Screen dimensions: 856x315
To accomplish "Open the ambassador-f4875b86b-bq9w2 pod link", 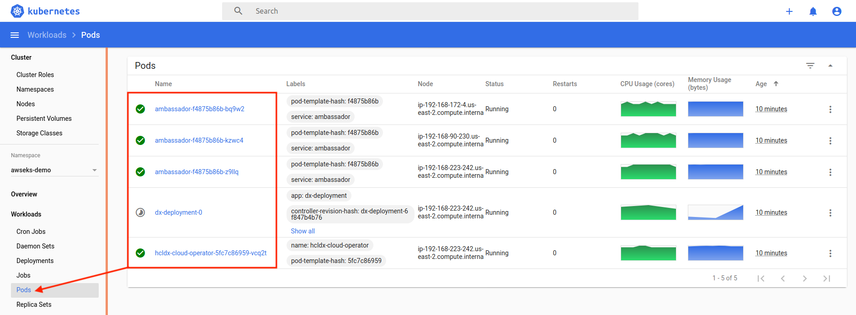I will [x=199, y=109].
